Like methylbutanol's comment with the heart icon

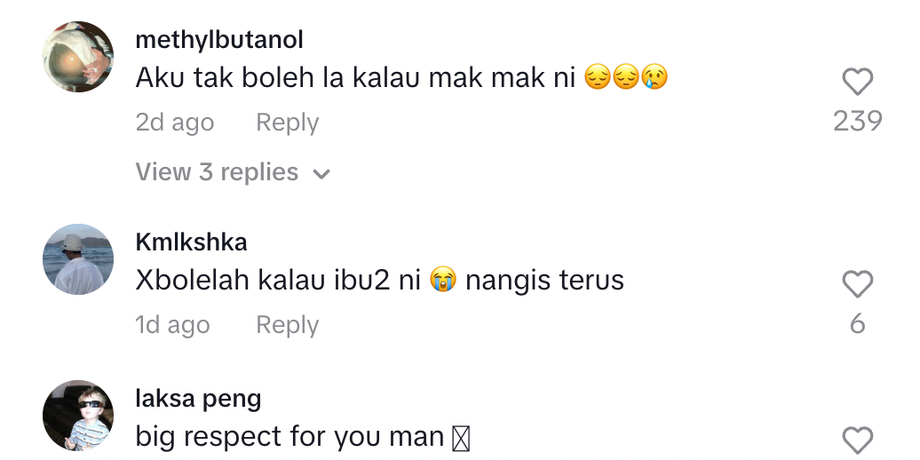click(857, 83)
